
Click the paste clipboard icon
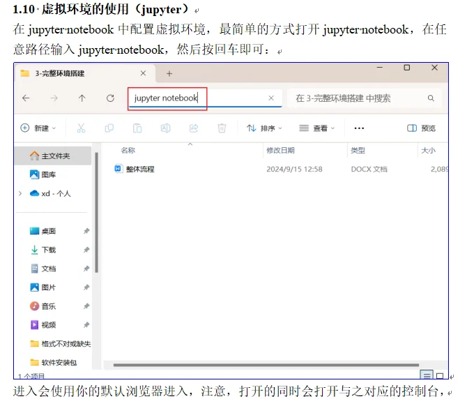[137, 128]
